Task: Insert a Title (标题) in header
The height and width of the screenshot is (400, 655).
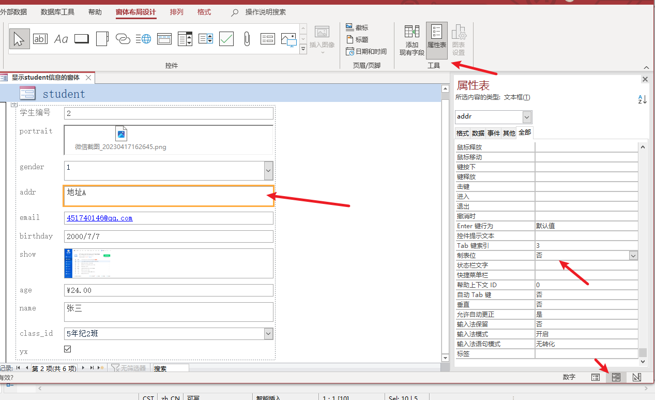Action: pyautogui.click(x=357, y=39)
